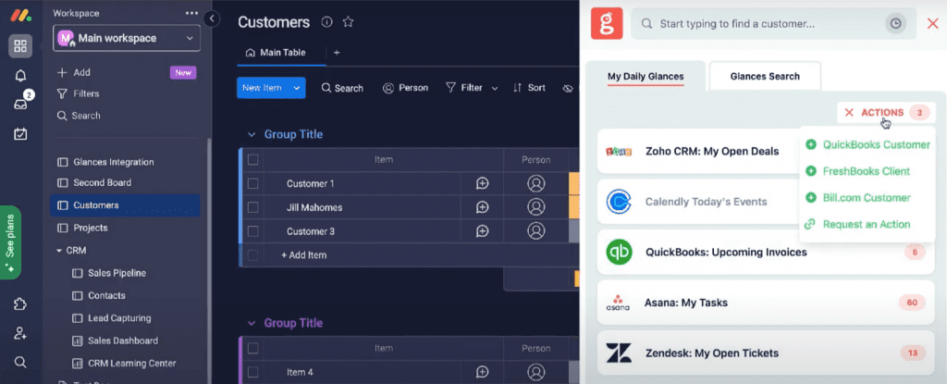The width and height of the screenshot is (947, 384).
Task: Close the Glances panel with red X
Action: [x=932, y=23]
